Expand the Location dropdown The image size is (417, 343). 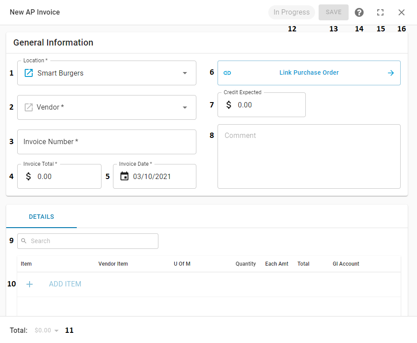(185, 73)
